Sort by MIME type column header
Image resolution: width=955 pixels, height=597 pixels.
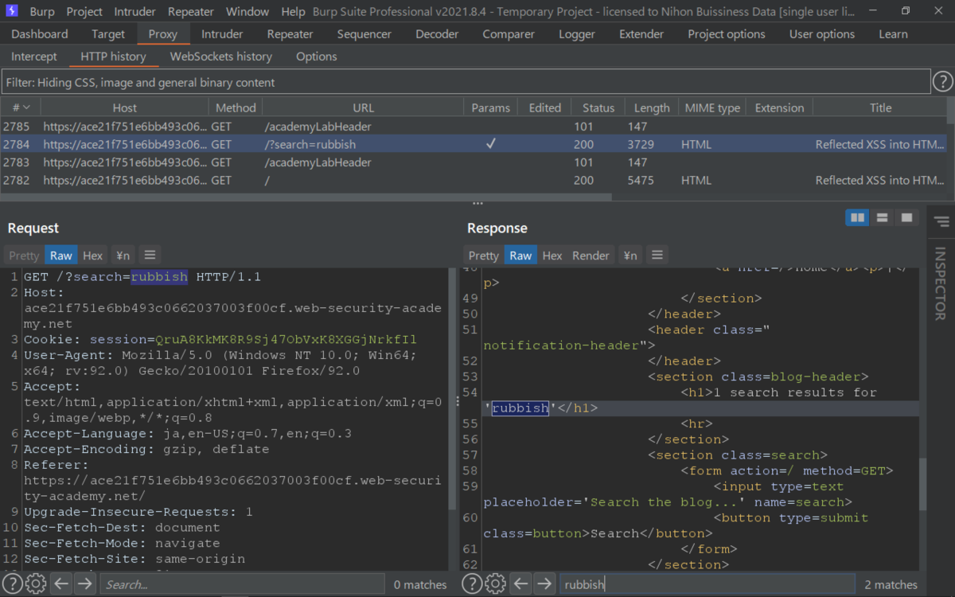(x=712, y=107)
